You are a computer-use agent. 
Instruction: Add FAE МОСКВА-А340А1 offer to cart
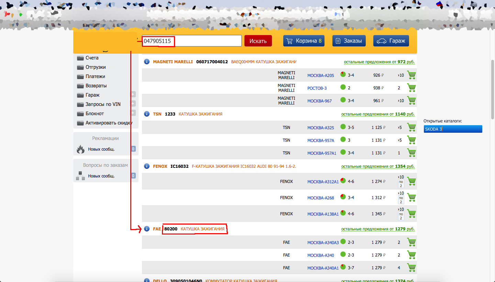(411, 268)
